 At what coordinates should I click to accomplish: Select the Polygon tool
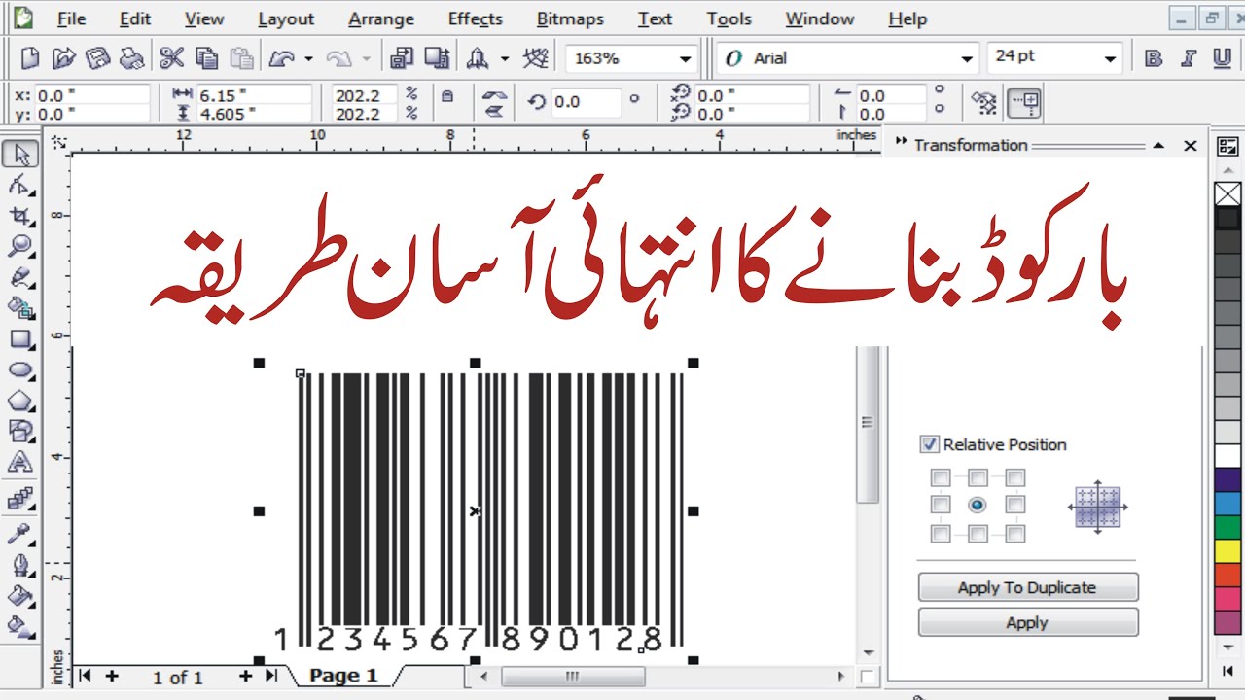[20, 401]
